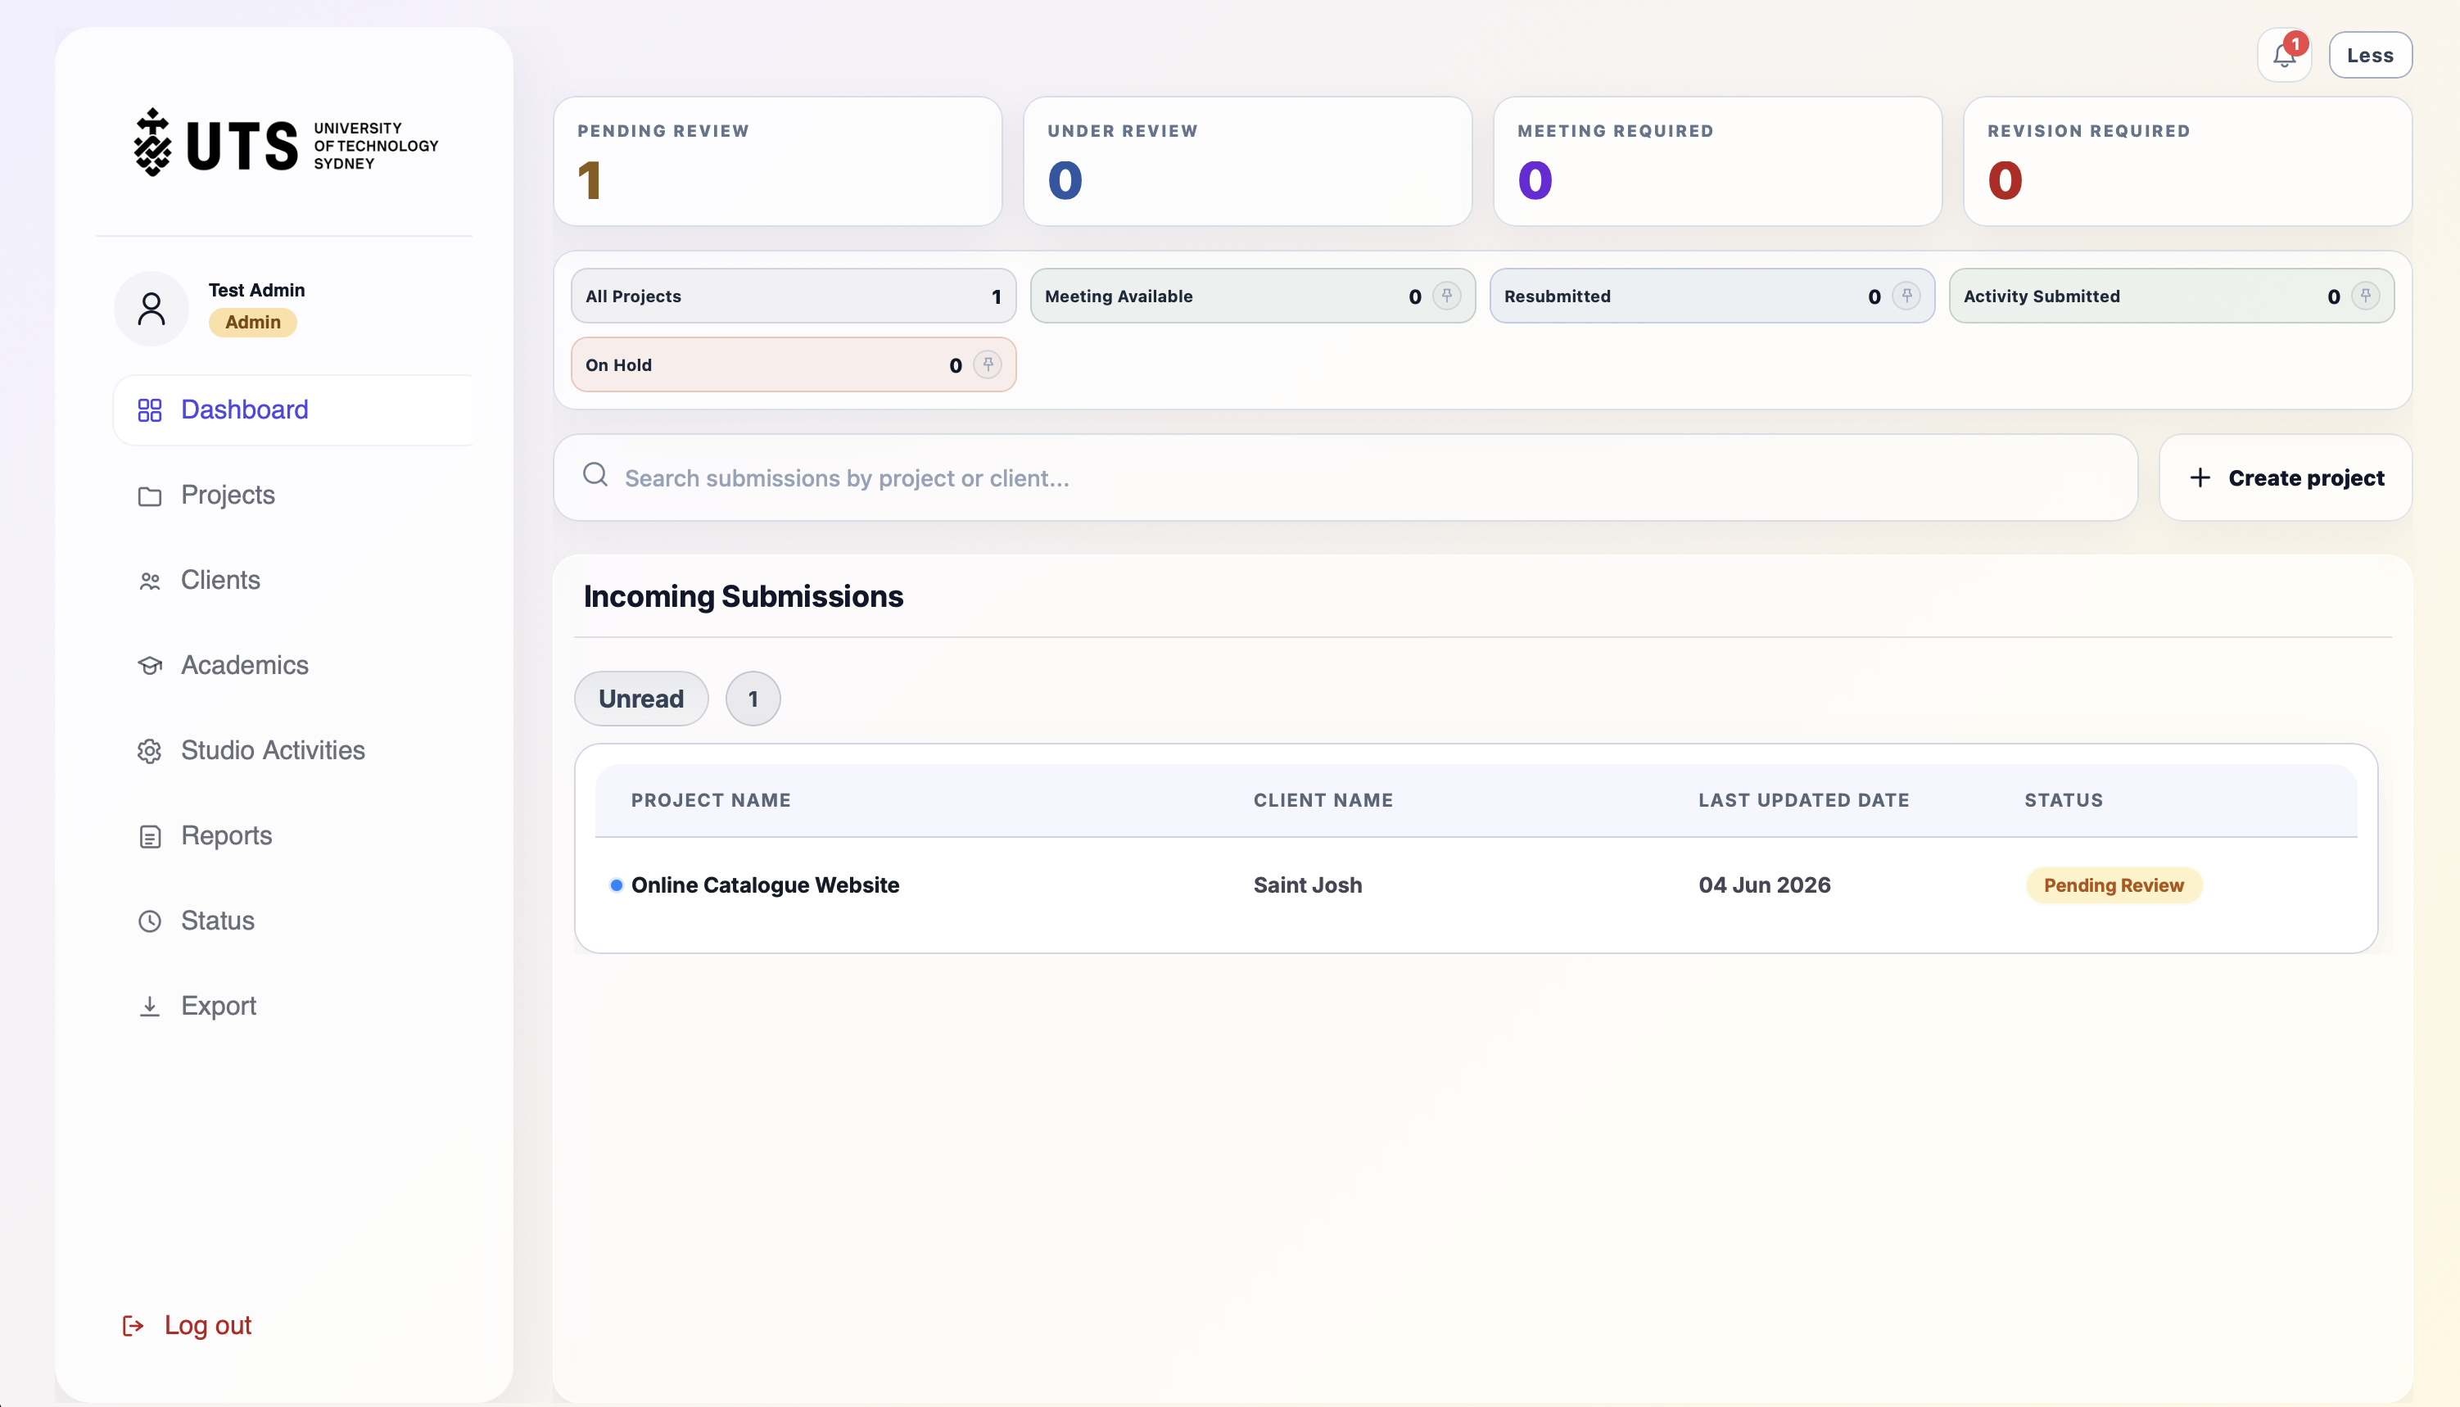Click client name Saint Josh
The height and width of the screenshot is (1407, 2460).
click(1307, 885)
